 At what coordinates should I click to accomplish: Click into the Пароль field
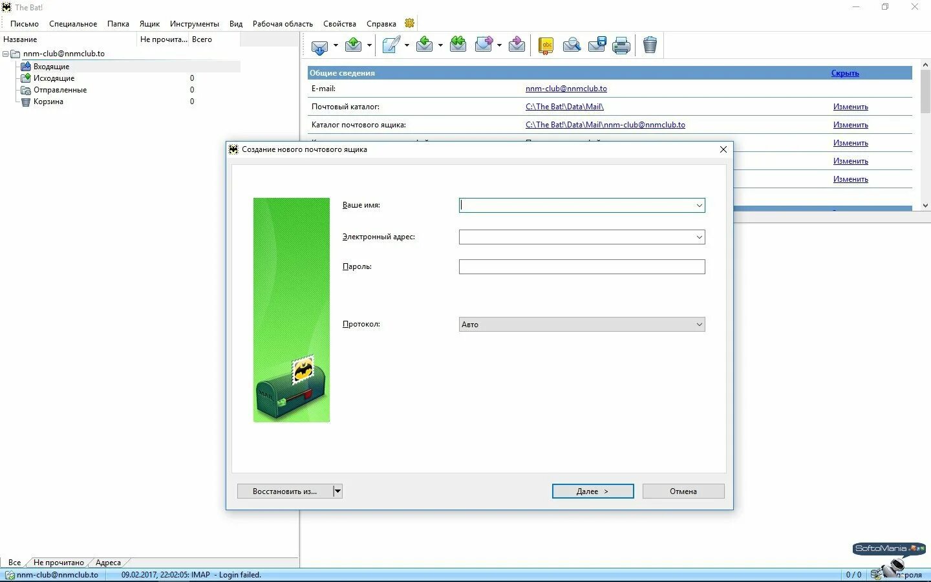coord(582,267)
